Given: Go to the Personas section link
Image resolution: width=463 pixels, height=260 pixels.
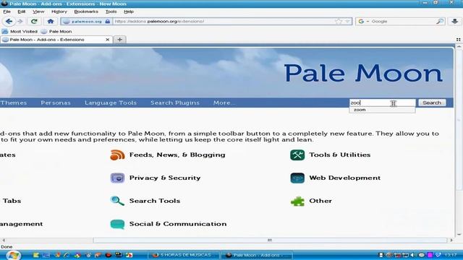Looking at the screenshot, I should click(x=56, y=103).
